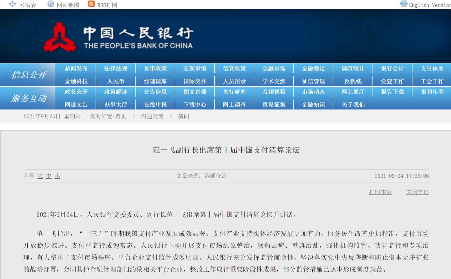Open 图文直播 menu item
This screenshot has height=279, width=451.
click(195, 92)
